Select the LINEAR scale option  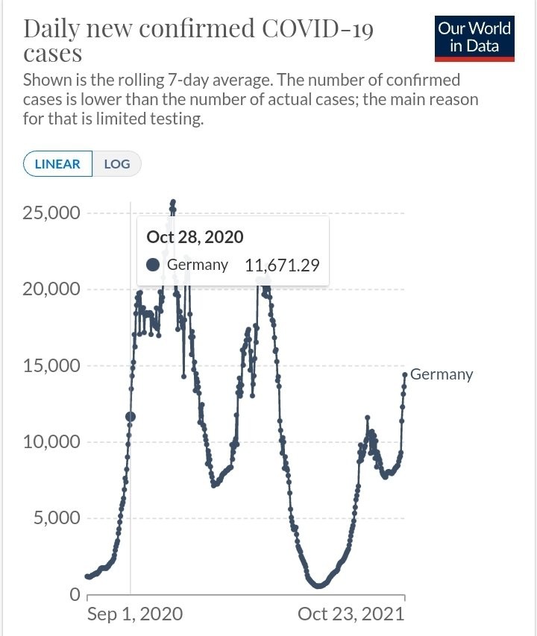point(57,164)
